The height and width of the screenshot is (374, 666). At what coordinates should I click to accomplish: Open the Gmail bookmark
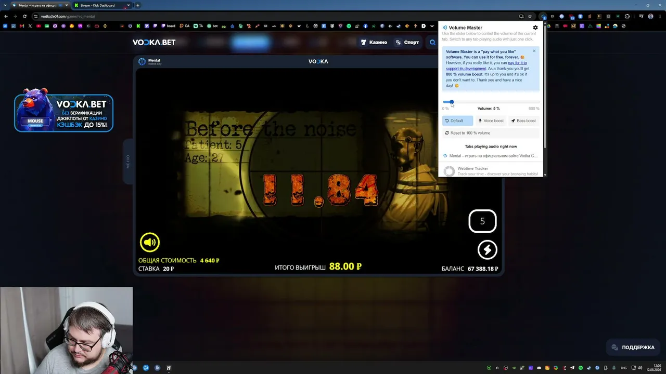[22, 26]
